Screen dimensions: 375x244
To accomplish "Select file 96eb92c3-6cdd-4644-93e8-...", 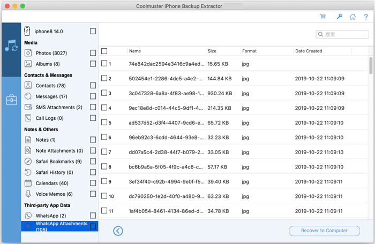I will pyautogui.click(x=166, y=138).
